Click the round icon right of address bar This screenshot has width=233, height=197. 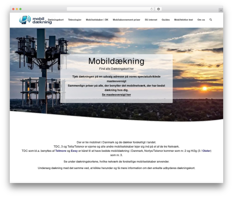(x=158, y=9)
